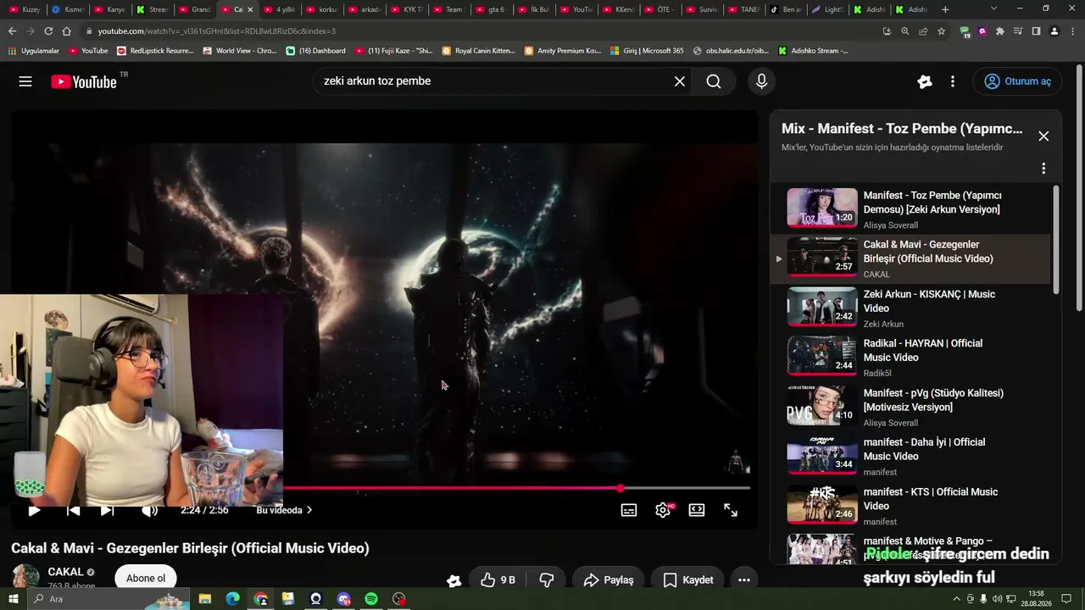The image size is (1085, 610).
Task: Open the 'Royal Canin Kitten...' bookmark
Action: coord(479,51)
